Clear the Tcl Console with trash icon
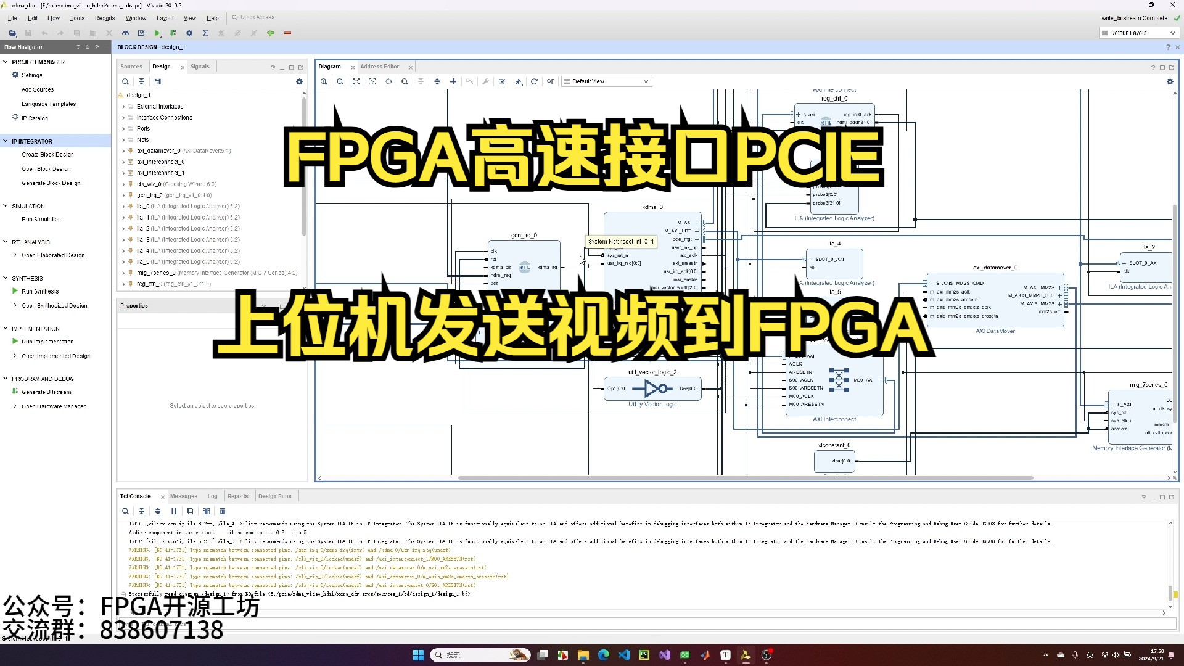Screen dimensions: 1184x666 tap(223, 511)
